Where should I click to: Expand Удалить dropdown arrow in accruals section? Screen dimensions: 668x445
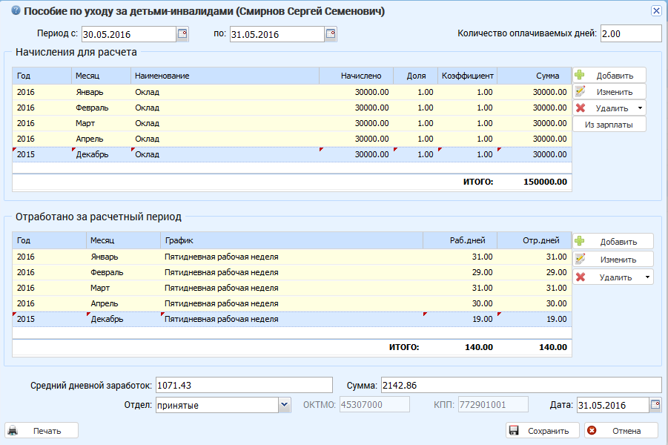coord(640,108)
